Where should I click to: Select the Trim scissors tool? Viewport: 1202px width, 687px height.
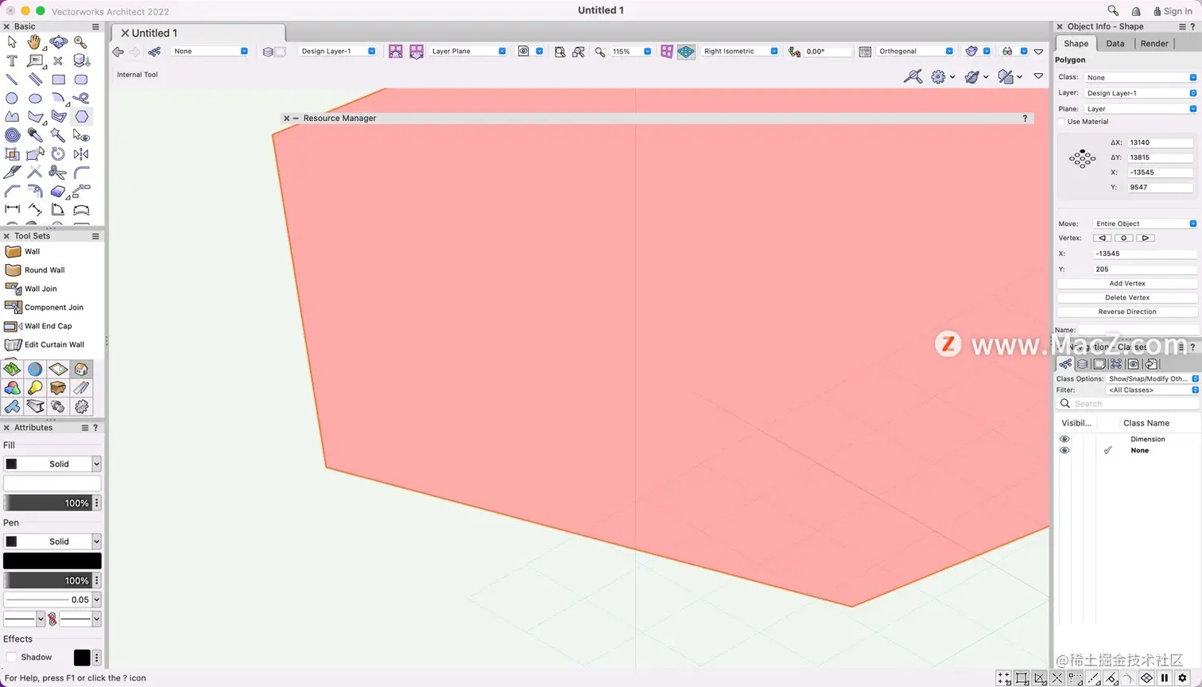[58, 172]
